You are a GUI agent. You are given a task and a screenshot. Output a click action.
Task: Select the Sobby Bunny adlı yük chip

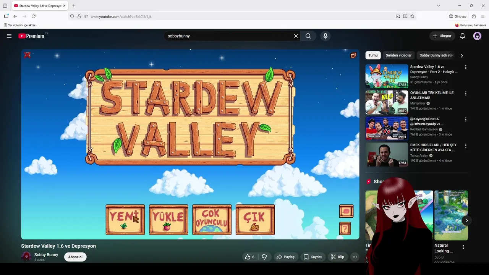(436, 55)
